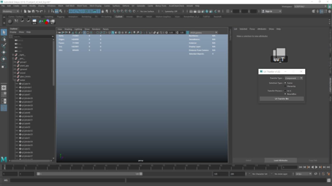Activate the Paint selection tool
332x186 pixels.
coord(4,46)
